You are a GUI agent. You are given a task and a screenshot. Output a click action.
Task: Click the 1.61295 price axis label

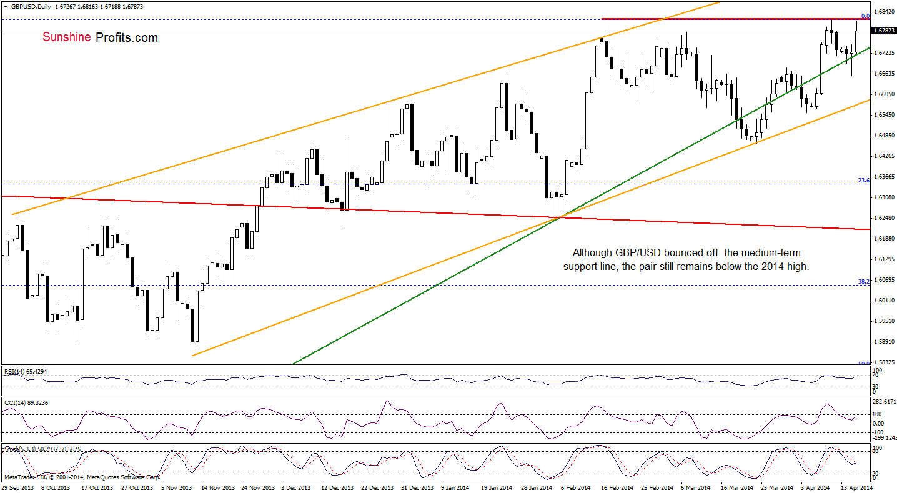click(883, 260)
